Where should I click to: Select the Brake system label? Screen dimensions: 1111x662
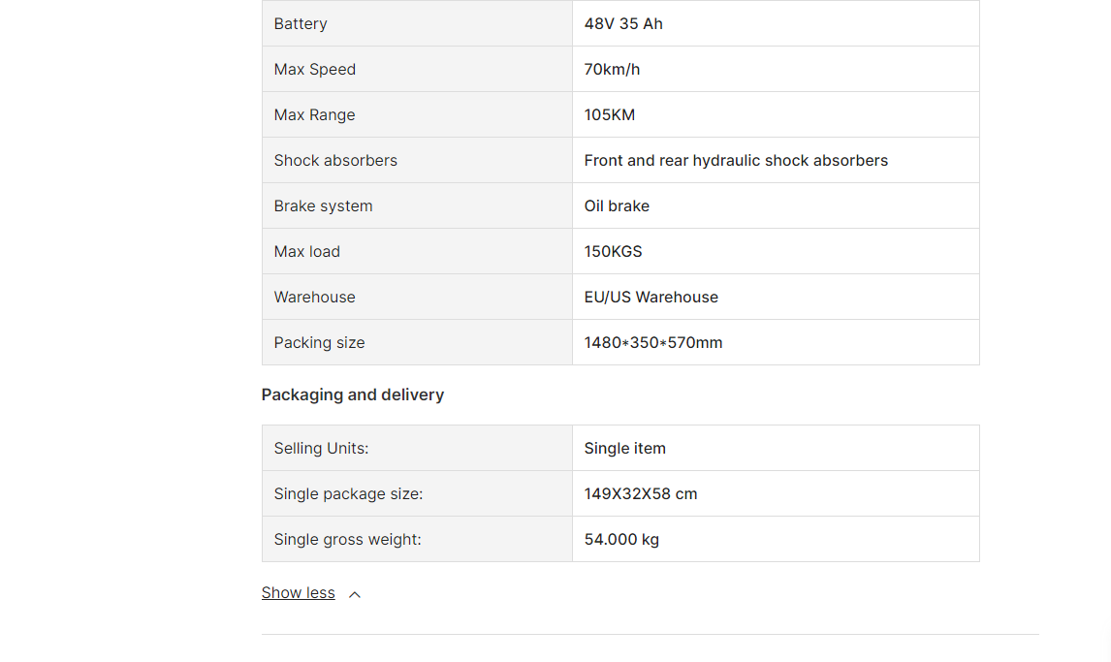pyautogui.click(x=323, y=205)
